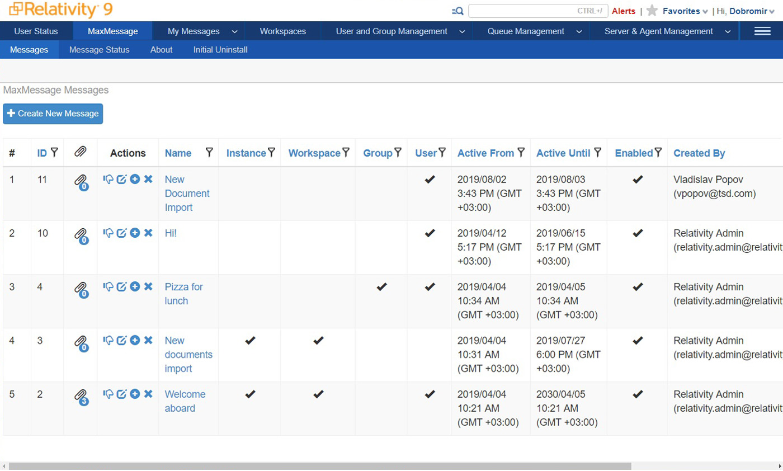
Task: Click the search icon beside the search box
Action: pyautogui.click(x=457, y=11)
